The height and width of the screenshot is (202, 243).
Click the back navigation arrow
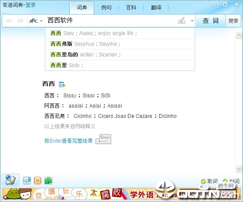pyautogui.click(x=9, y=20)
